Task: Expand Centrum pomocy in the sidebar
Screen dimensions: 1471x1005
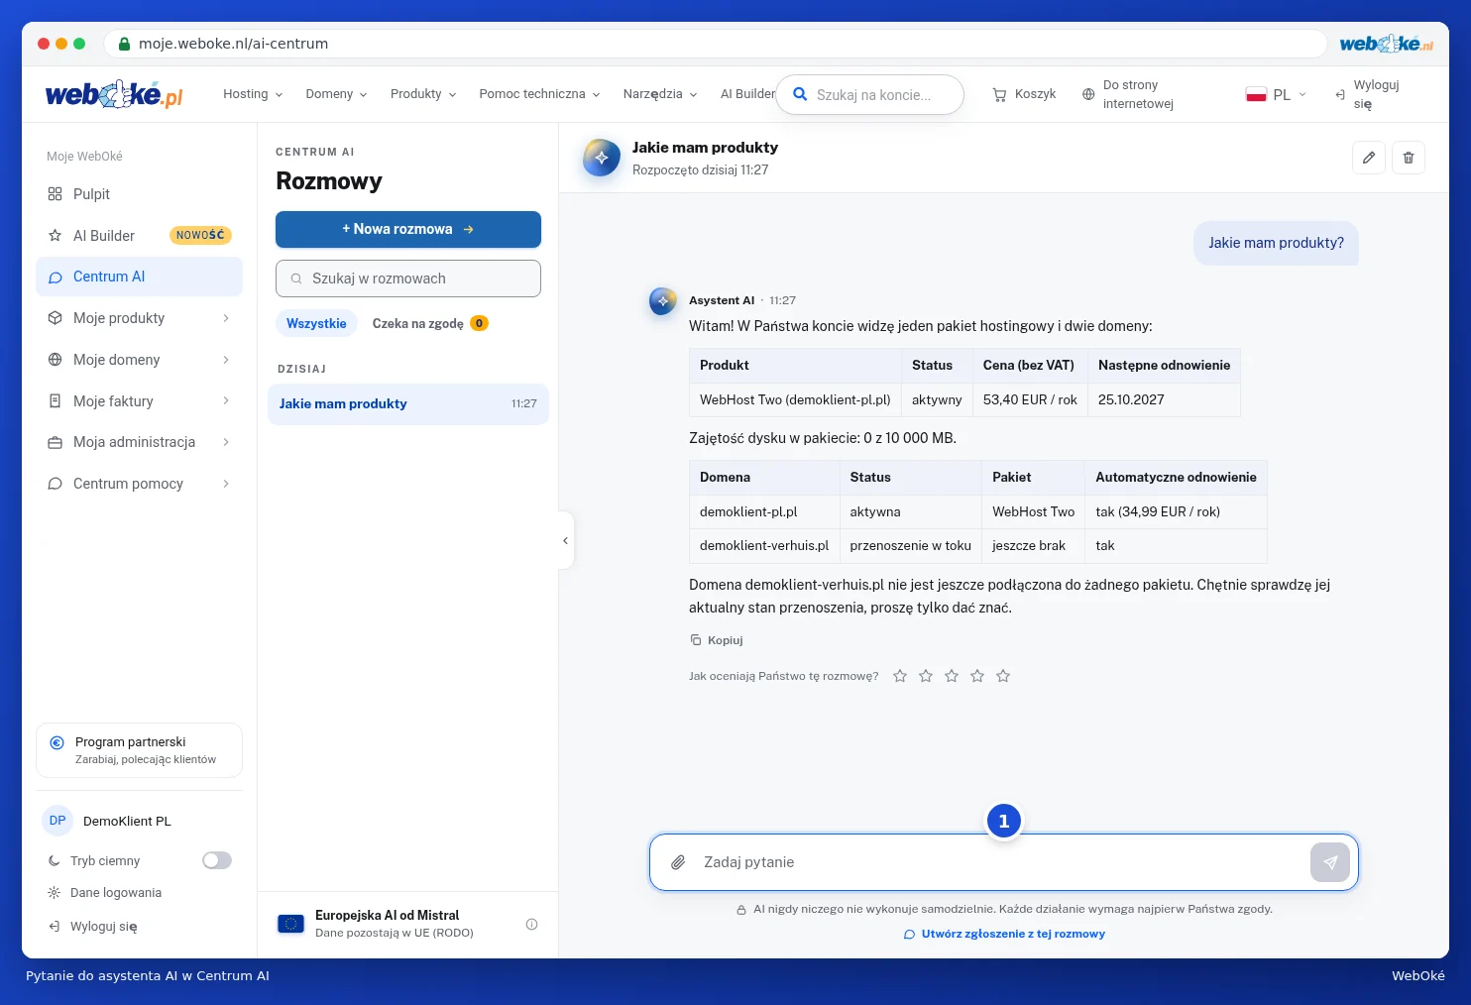Action: 140,484
